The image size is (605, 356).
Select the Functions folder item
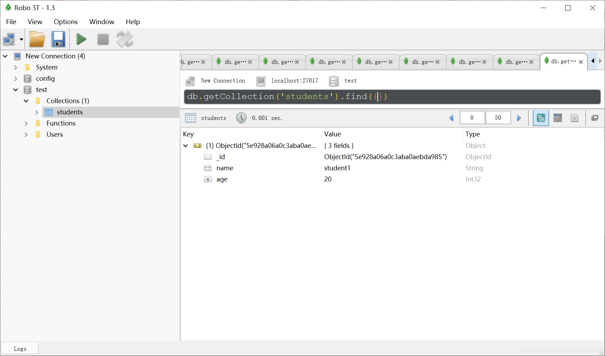pyautogui.click(x=61, y=123)
